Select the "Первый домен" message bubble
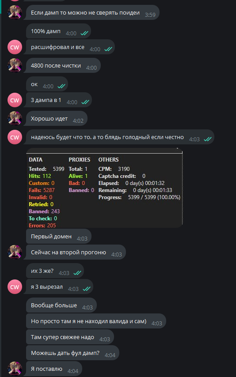The image size is (236, 377). [x=58, y=236]
